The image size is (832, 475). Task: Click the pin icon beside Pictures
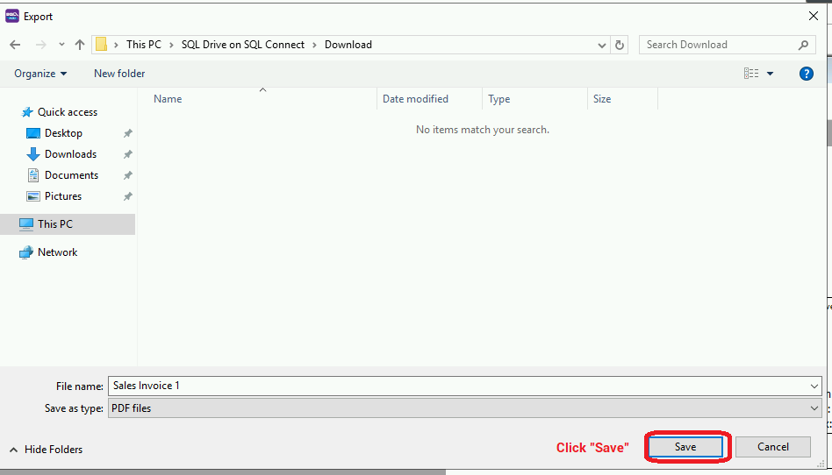(x=128, y=196)
